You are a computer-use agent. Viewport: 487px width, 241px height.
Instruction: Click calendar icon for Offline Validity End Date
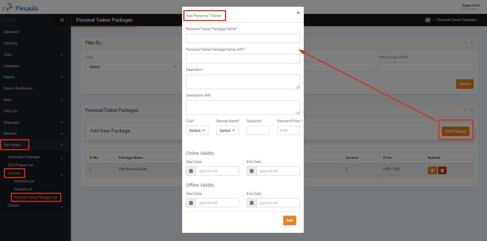tap(252, 203)
